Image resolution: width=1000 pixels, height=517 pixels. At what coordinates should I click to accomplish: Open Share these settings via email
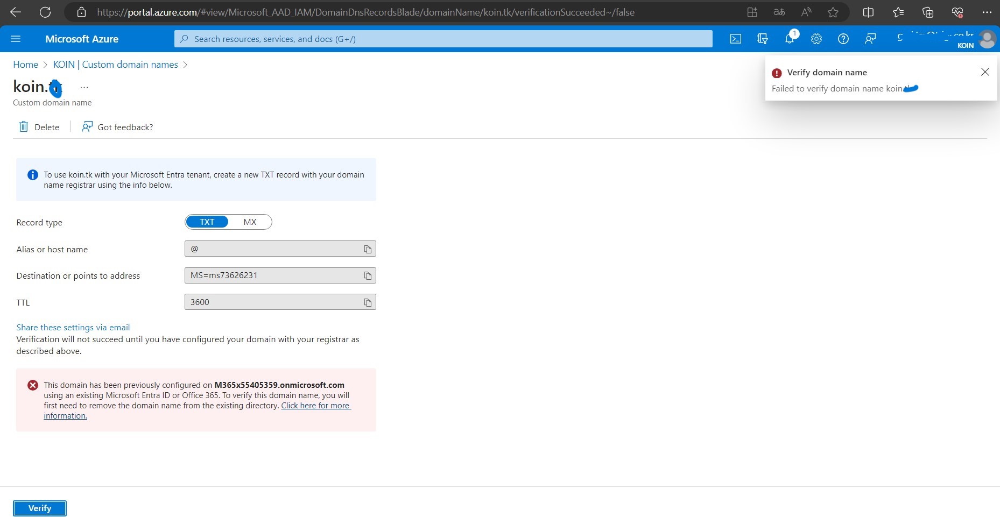[x=73, y=327]
